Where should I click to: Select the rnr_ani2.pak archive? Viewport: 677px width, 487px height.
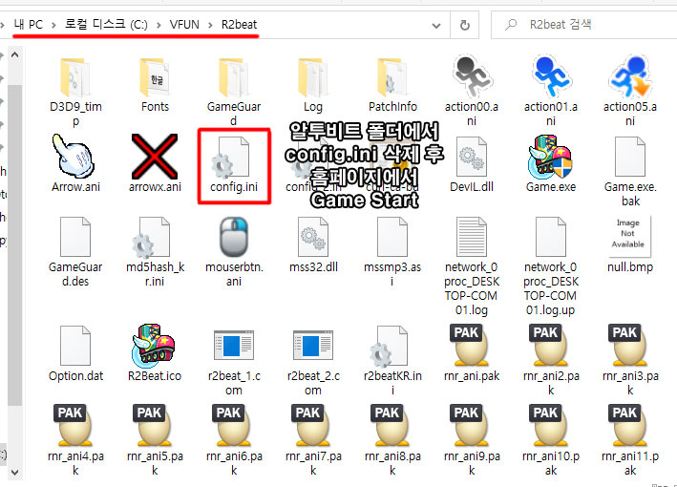point(551,360)
